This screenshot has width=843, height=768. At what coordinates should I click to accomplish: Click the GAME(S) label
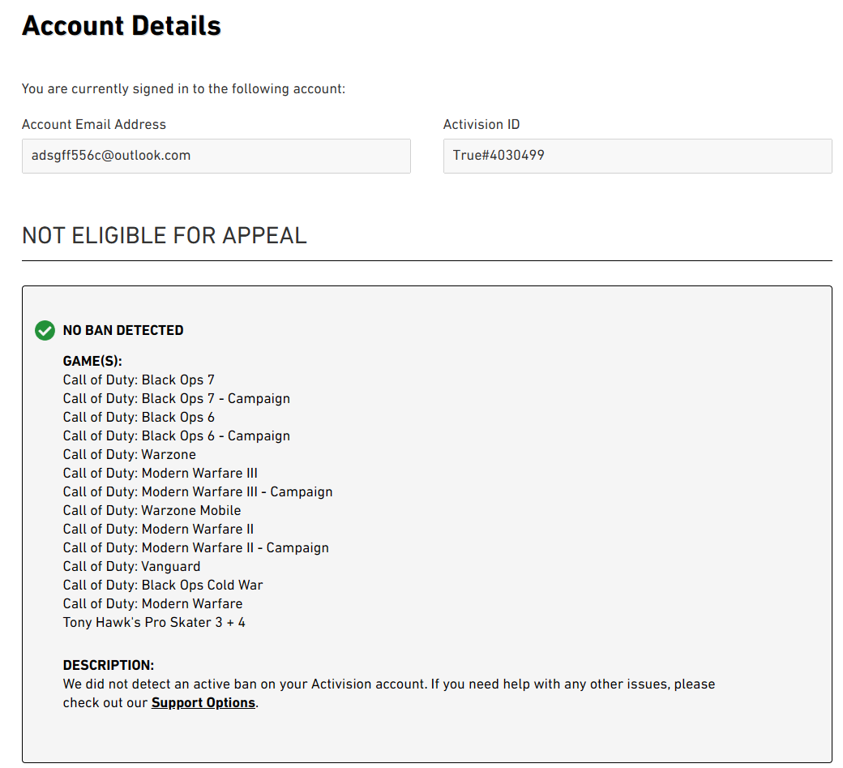pyautogui.click(x=92, y=361)
